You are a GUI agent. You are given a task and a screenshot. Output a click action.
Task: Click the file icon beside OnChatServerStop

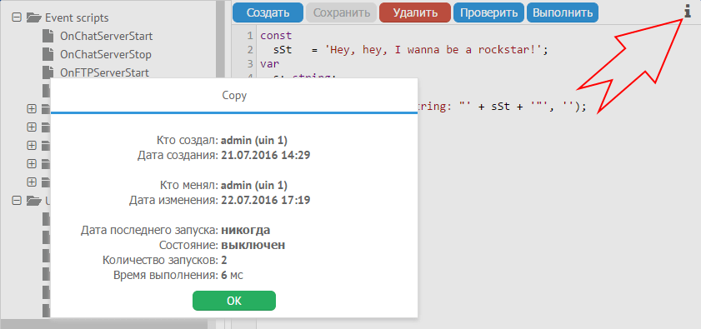click(x=48, y=54)
